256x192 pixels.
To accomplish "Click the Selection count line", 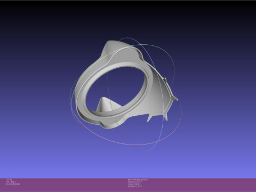I will (135, 186).
